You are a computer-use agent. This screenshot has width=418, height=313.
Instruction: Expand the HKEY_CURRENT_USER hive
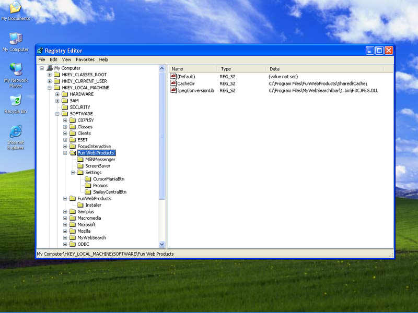coord(50,81)
